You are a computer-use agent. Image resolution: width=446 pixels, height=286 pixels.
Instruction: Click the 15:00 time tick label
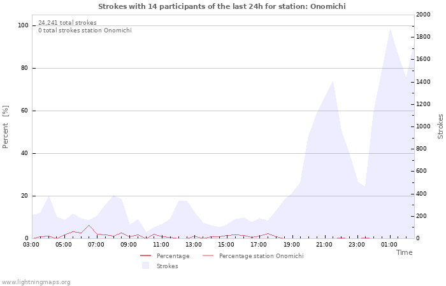[226, 245]
